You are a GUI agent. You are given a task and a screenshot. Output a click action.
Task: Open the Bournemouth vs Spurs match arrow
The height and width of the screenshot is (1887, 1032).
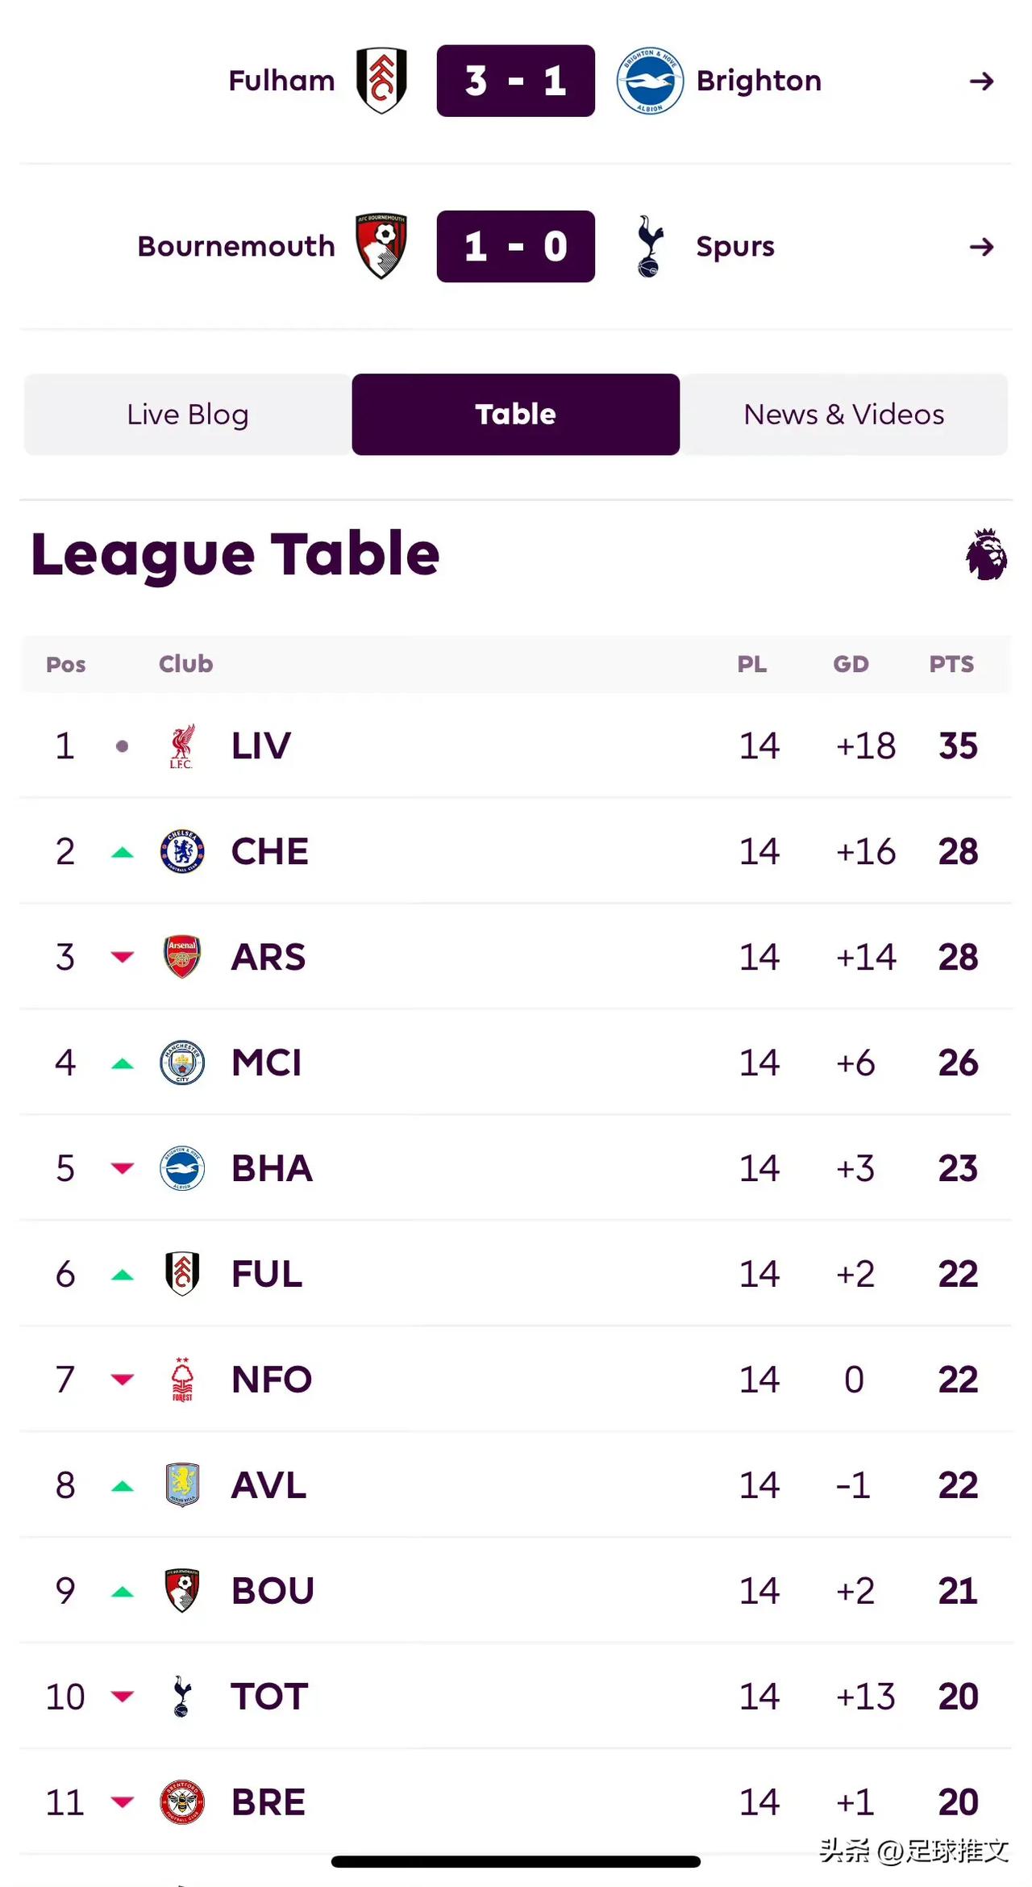981,246
